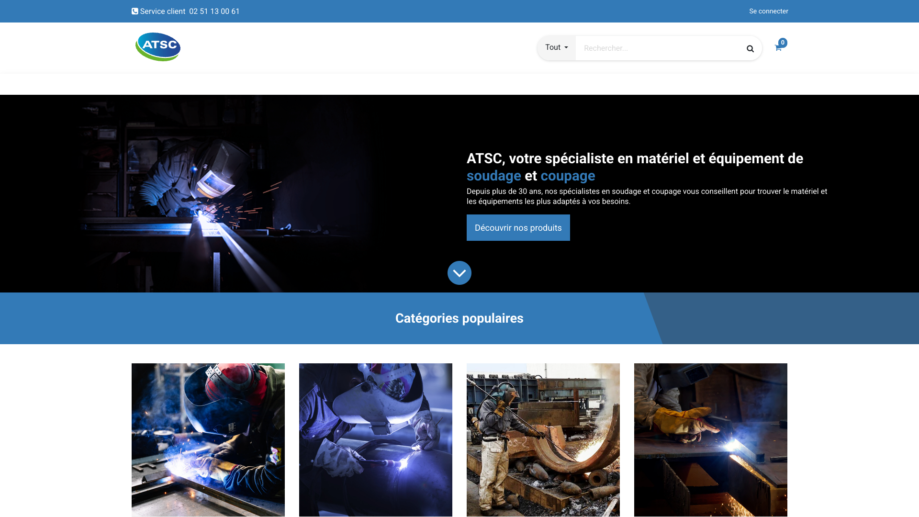The height and width of the screenshot is (517, 919).
Task: Click the Catégories populaires heading
Action: tap(459, 318)
